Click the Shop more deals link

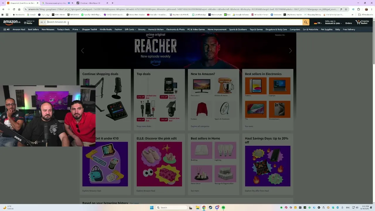(144, 126)
